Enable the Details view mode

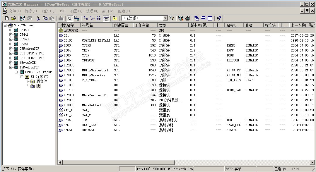click(x=106, y=18)
